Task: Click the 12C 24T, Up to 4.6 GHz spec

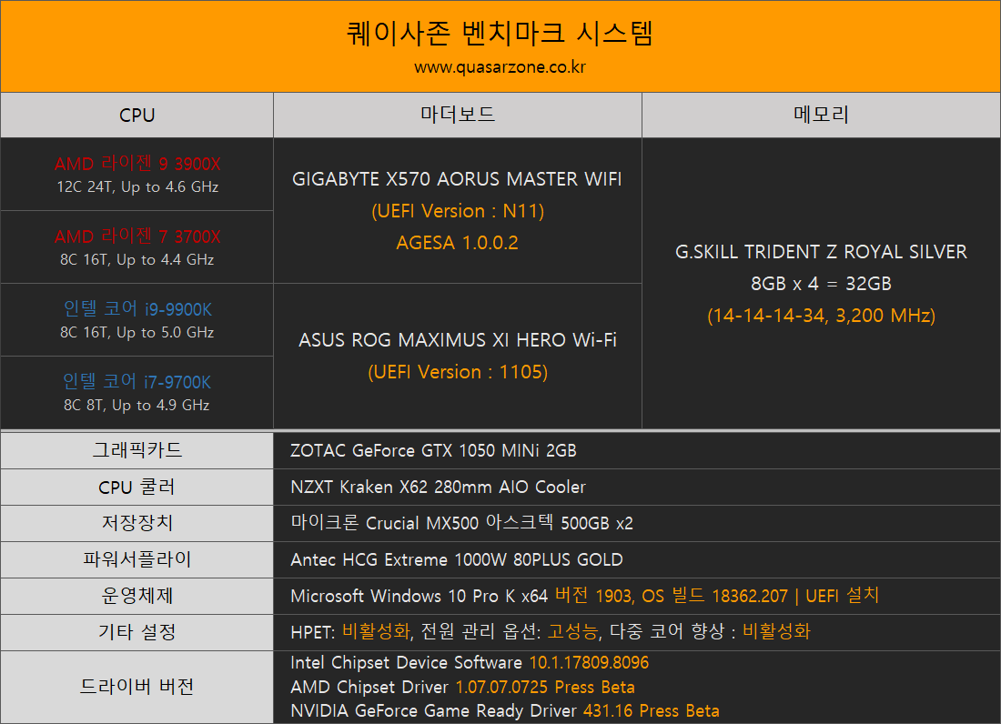Action: tap(137, 186)
